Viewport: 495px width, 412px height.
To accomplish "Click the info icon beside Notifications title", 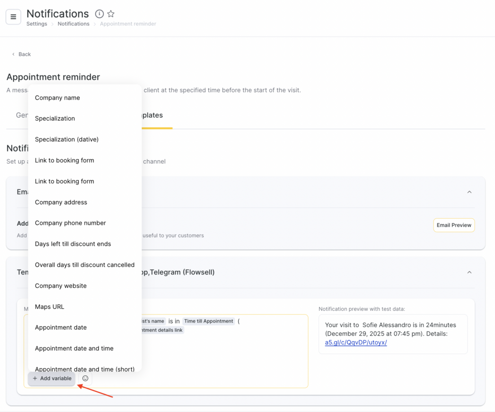I will pos(99,14).
